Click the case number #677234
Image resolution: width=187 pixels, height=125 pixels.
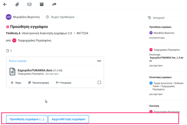pos(82,33)
